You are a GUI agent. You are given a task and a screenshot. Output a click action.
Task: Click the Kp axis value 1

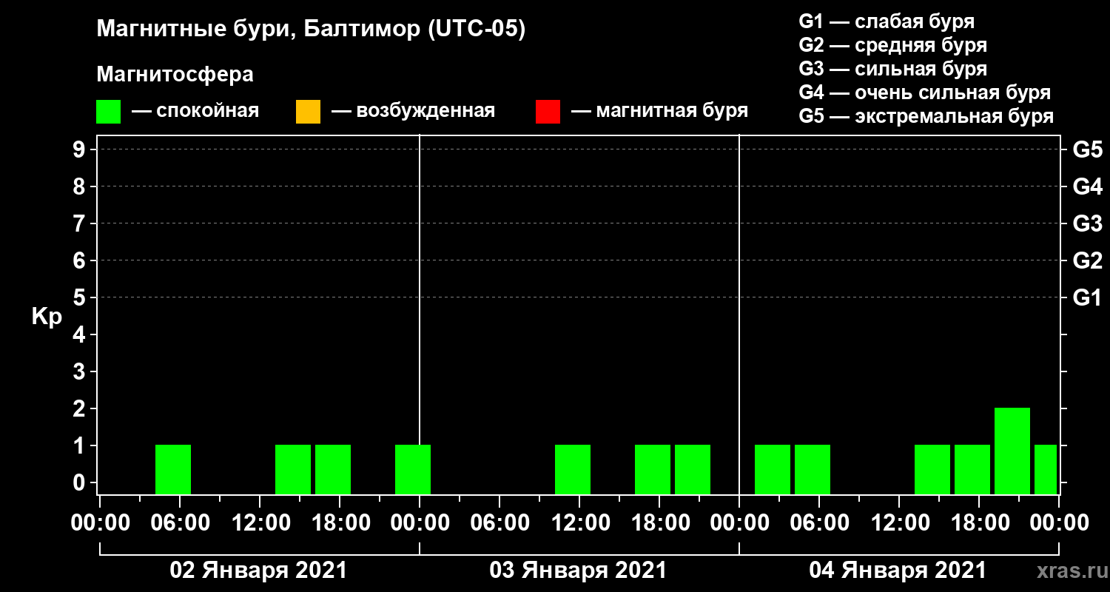click(81, 445)
